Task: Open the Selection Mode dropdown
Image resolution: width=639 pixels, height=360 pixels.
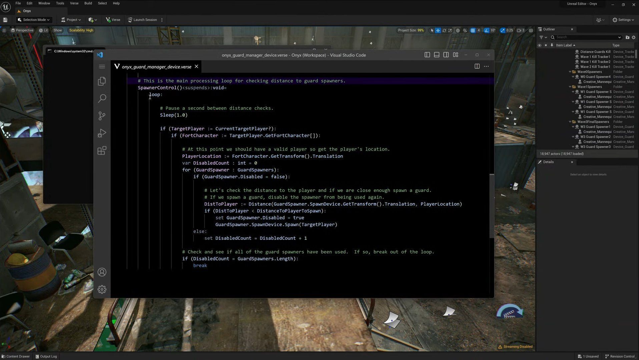Action: [x=34, y=20]
